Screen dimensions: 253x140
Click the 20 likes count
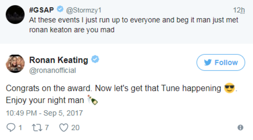[76, 128]
